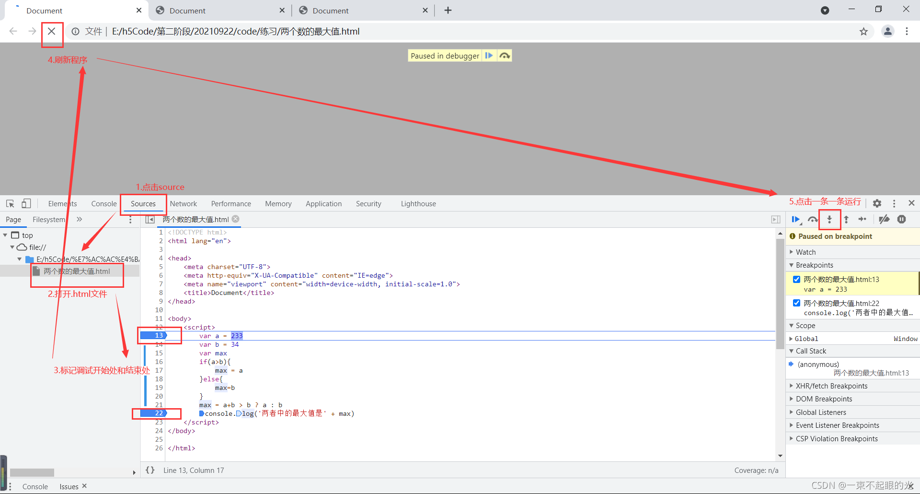920x494 pixels.
Task: Toggle pause on exceptions
Action: (x=901, y=219)
